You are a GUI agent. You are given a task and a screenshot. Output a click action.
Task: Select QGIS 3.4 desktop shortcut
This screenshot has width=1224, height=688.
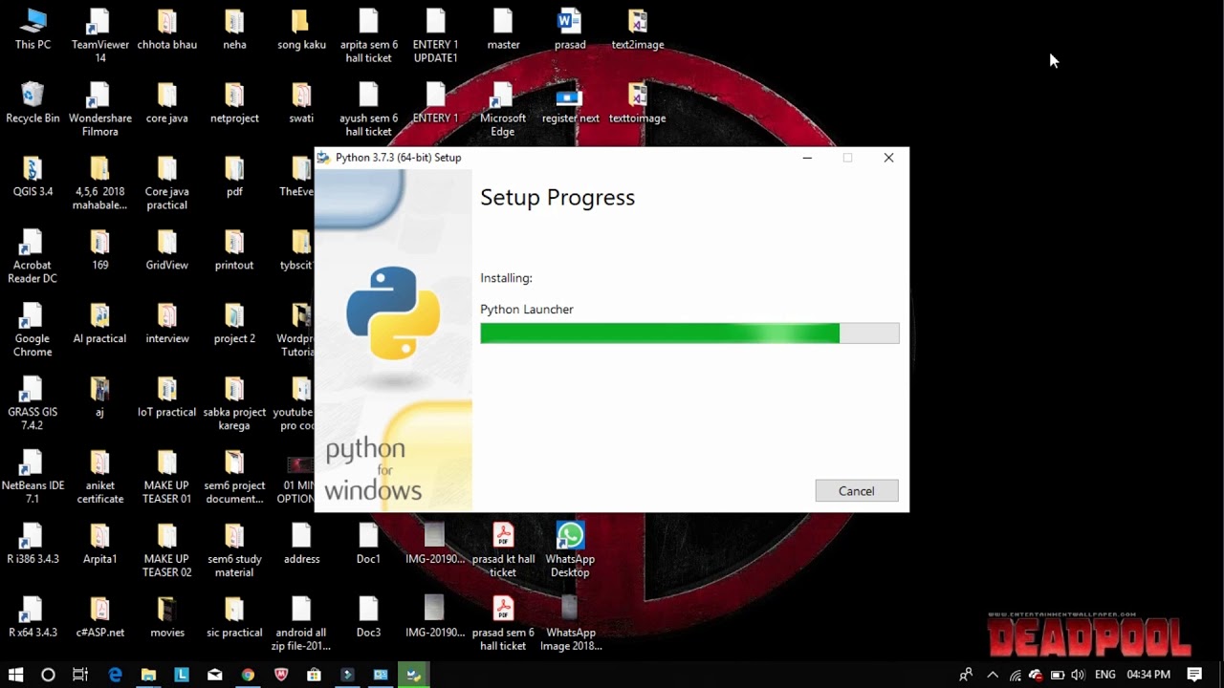33,177
